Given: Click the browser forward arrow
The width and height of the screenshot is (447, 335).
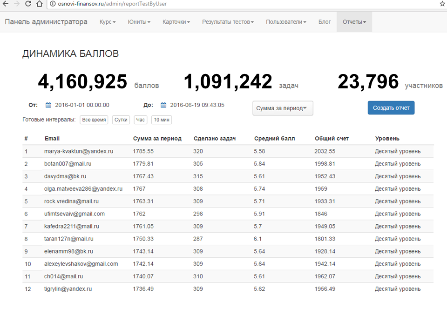Looking at the screenshot, I should pyautogui.click(x=17, y=4).
